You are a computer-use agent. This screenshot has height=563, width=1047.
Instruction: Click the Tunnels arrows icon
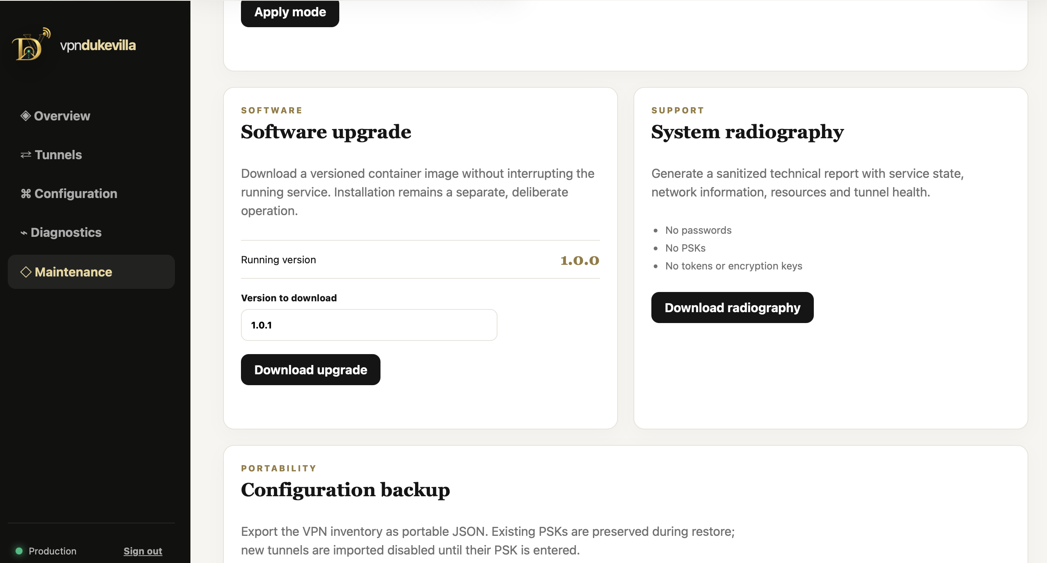[26, 155]
